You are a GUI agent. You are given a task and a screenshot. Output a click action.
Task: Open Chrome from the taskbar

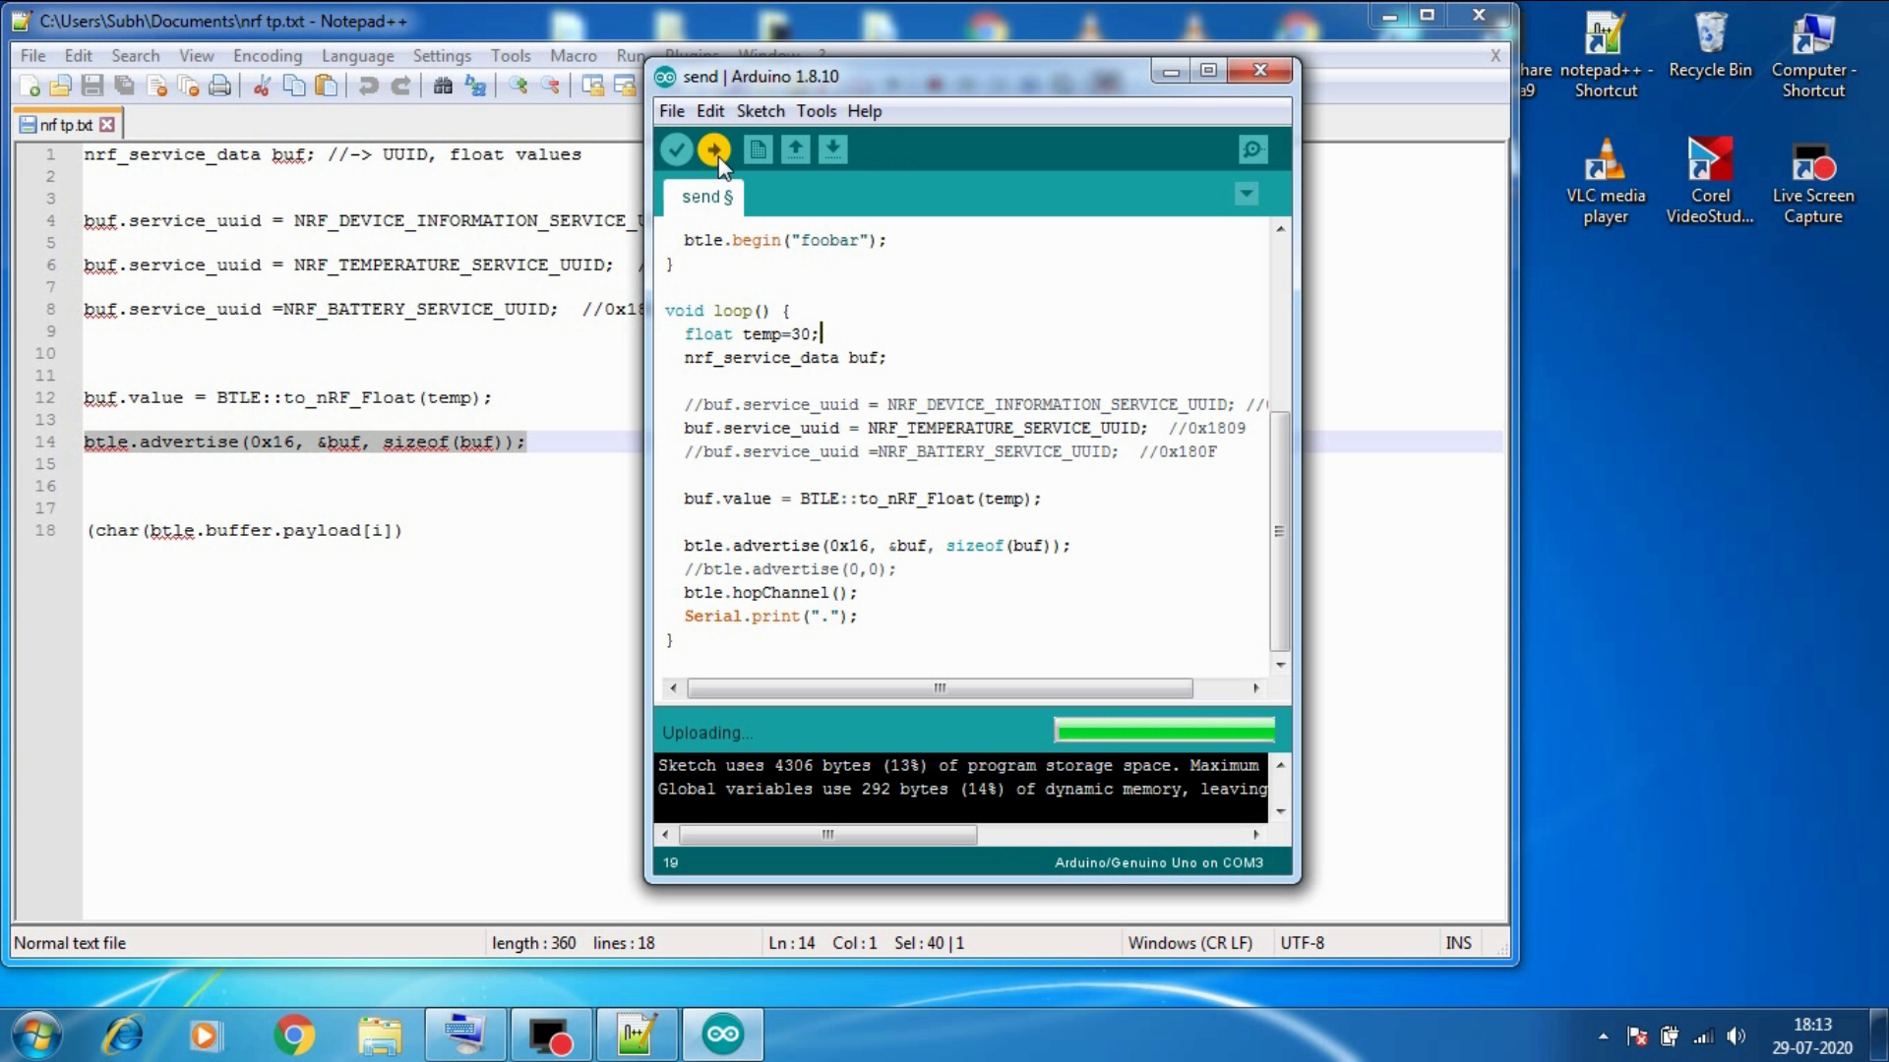pos(294,1035)
